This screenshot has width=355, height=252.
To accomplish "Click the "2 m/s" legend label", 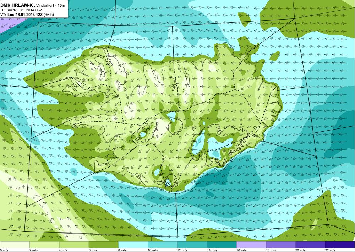I will coord(34,250).
